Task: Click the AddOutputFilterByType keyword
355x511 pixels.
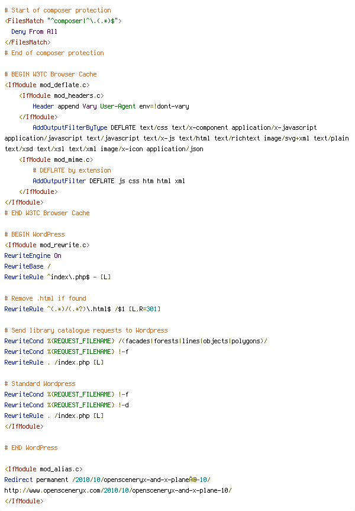Action: 70,128
